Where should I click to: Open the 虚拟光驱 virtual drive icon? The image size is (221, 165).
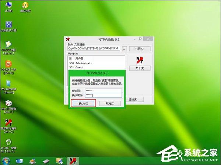pyautogui.click(x=25, y=6)
